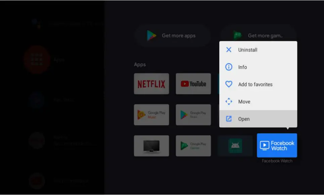
Task: Click the crosshair Move icon
Action: tap(229, 101)
